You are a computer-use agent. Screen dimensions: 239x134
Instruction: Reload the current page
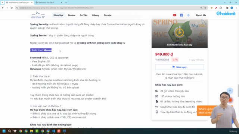(x=12, y=8)
